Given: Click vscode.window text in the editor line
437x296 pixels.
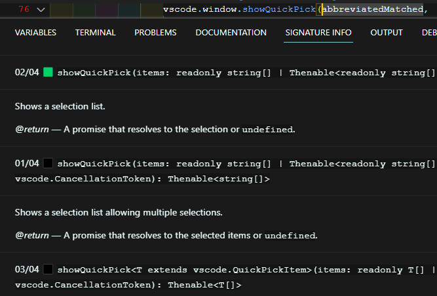Looking at the screenshot, I should coord(200,9).
